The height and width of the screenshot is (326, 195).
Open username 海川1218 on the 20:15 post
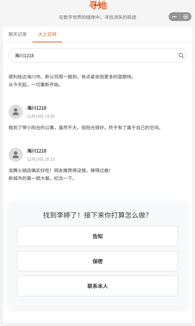(x=37, y=151)
